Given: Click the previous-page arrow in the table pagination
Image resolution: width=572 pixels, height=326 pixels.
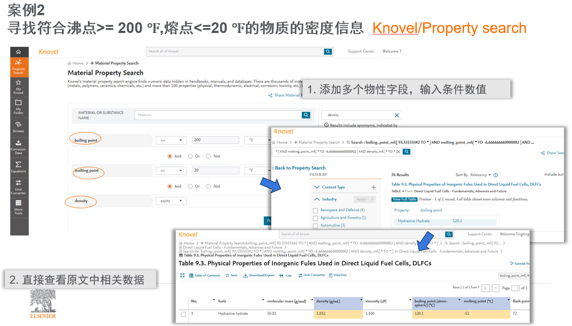Looking at the screenshot, I should [x=496, y=288].
